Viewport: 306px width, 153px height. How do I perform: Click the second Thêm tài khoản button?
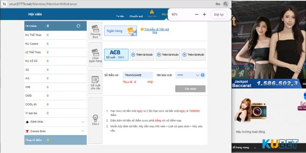(x=168, y=54)
